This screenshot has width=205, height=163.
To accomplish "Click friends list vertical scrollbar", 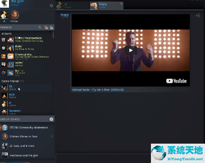I will [x=53, y=35].
